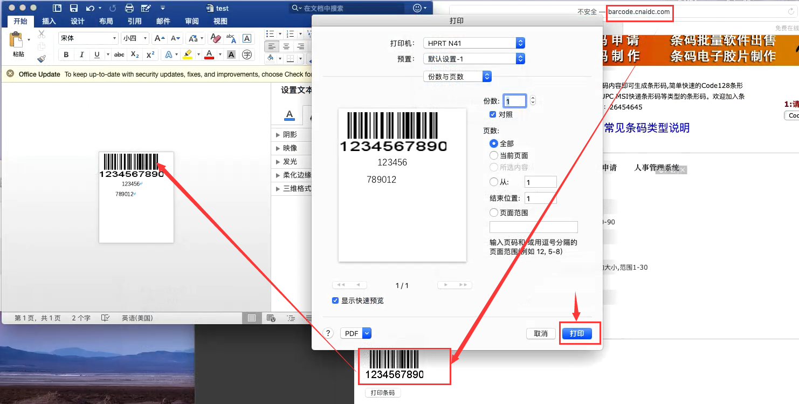Toggle the 对照 collate checkbox
The image size is (799, 404).
tap(493, 114)
